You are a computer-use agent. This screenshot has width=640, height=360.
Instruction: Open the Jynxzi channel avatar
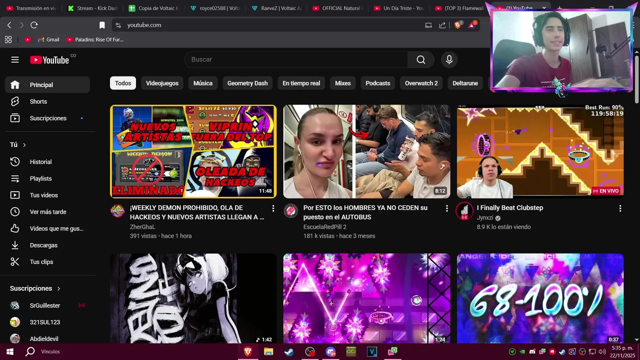[x=464, y=211]
